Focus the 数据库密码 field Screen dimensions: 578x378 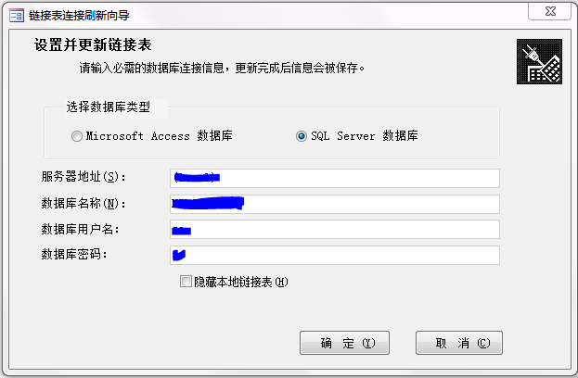click(335, 255)
